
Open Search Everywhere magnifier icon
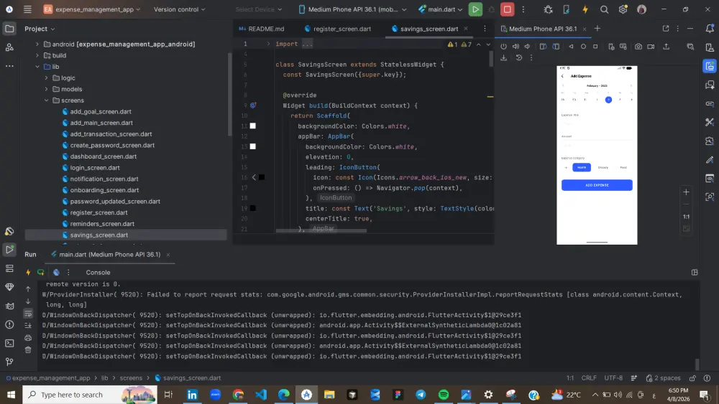[605, 9]
